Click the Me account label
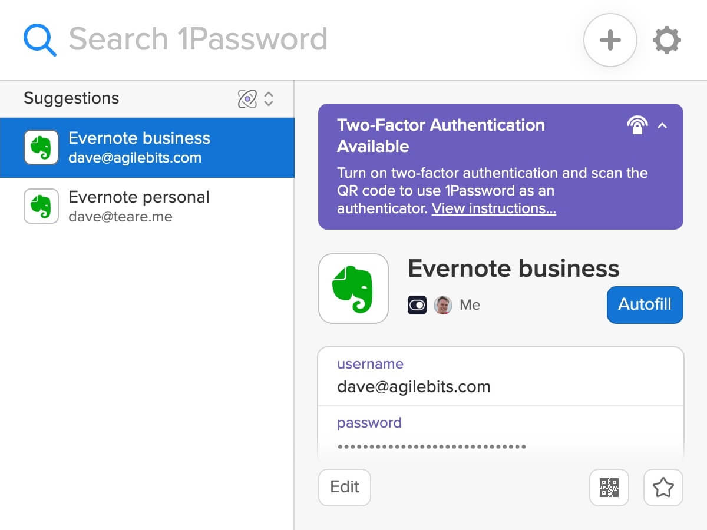This screenshot has height=530, width=707. point(470,305)
